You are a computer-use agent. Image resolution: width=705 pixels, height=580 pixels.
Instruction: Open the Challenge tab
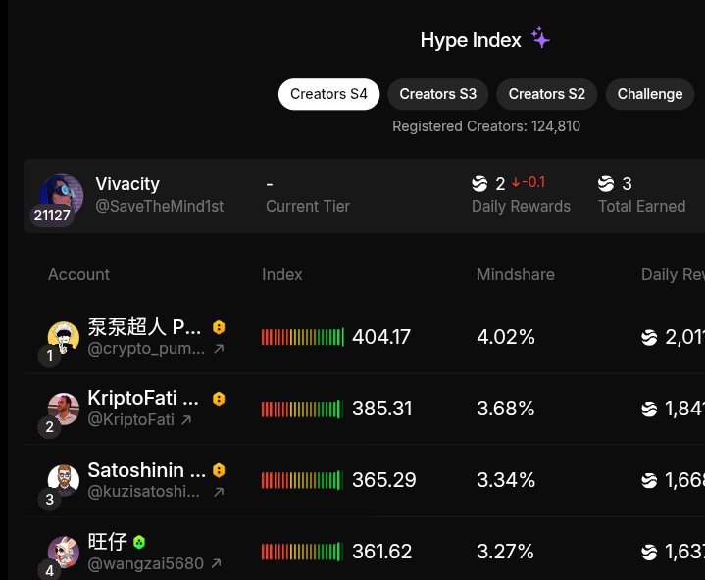pyautogui.click(x=650, y=94)
